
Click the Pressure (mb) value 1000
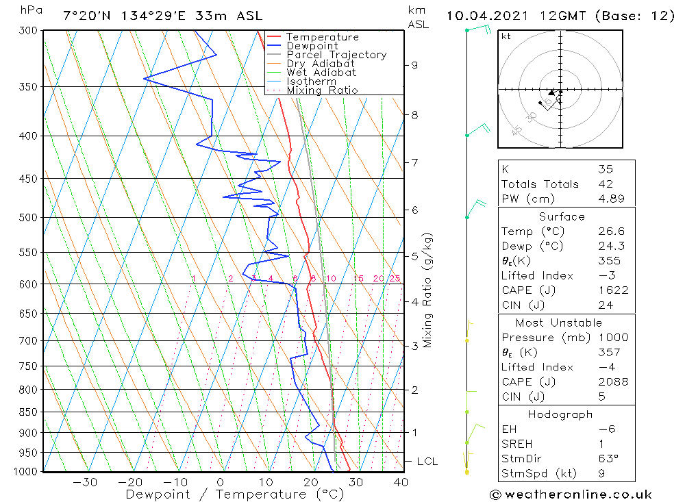613,337
